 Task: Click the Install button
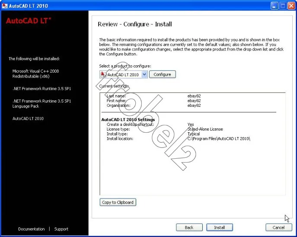tap(219, 227)
